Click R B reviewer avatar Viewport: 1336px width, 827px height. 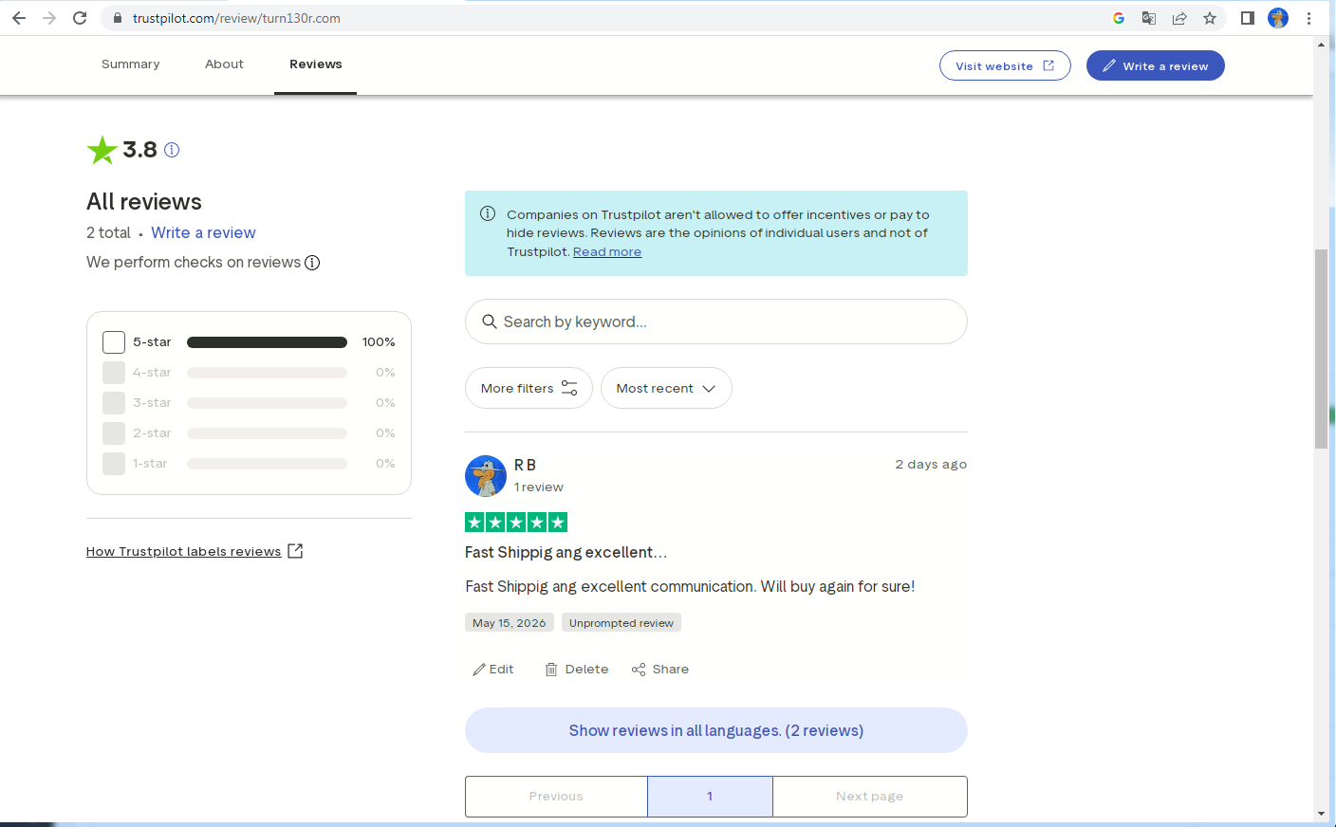tap(486, 475)
